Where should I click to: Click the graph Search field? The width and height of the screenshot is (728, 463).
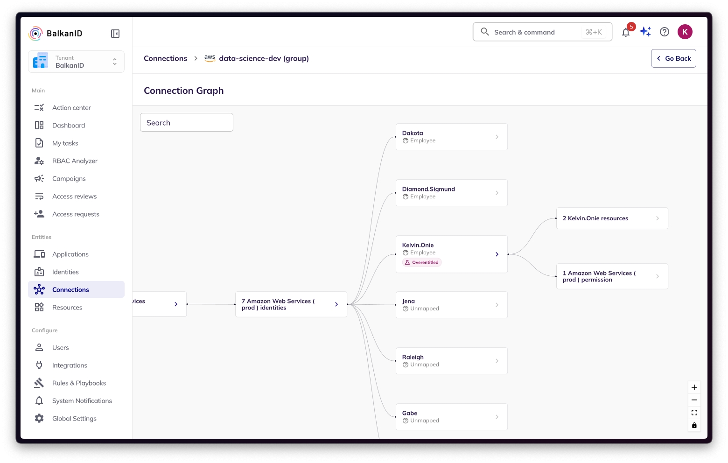187,123
